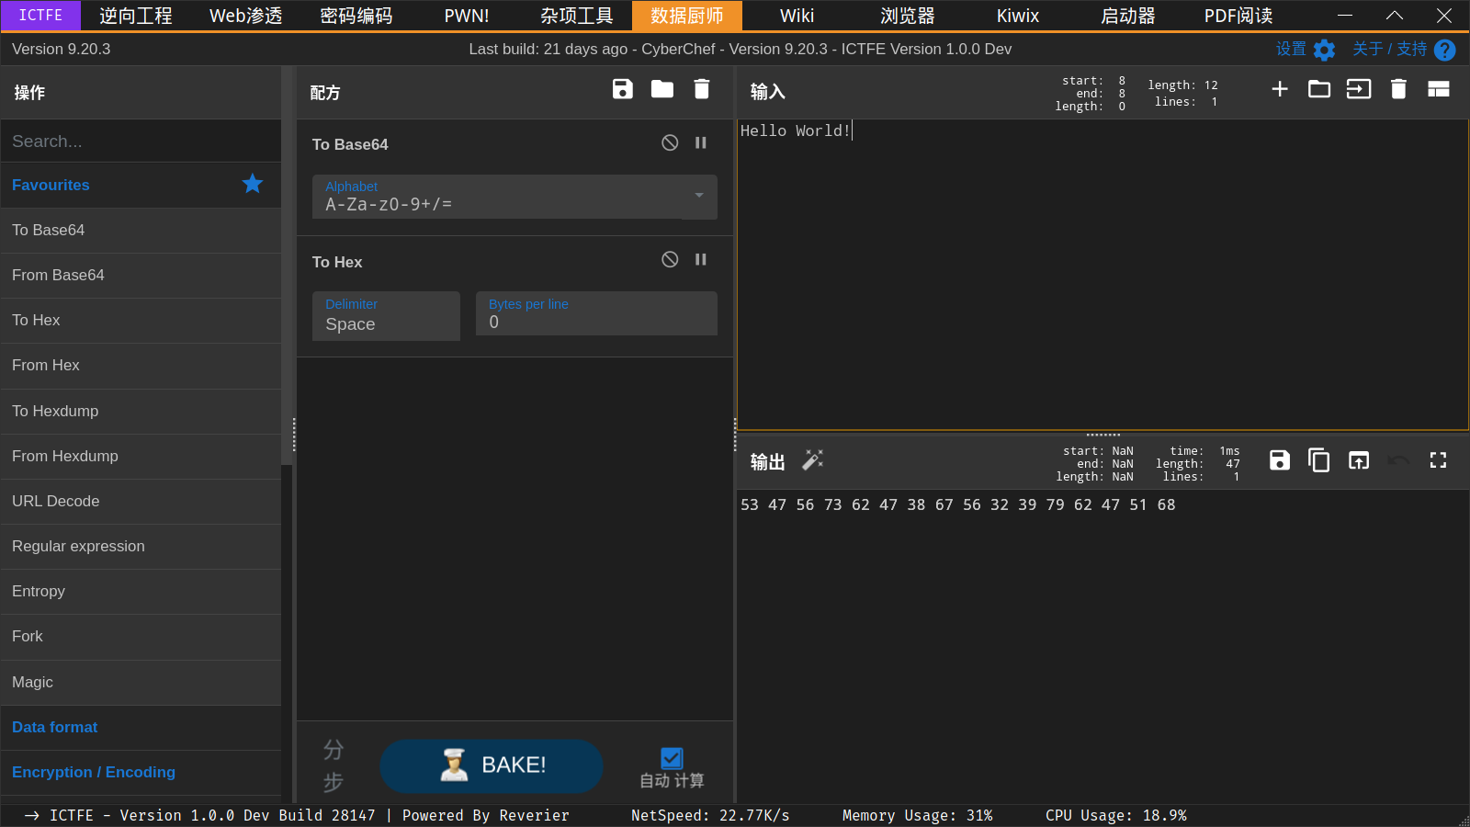The width and height of the screenshot is (1470, 827).
Task: Click inside the Hello World! input area
Action: (x=1102, y=275)
